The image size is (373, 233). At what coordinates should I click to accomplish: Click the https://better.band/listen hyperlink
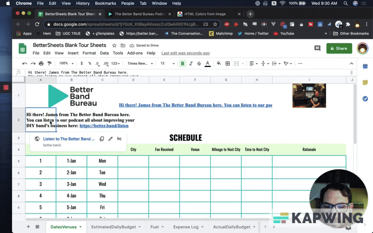pyautogui.click(x=104, y=126)
